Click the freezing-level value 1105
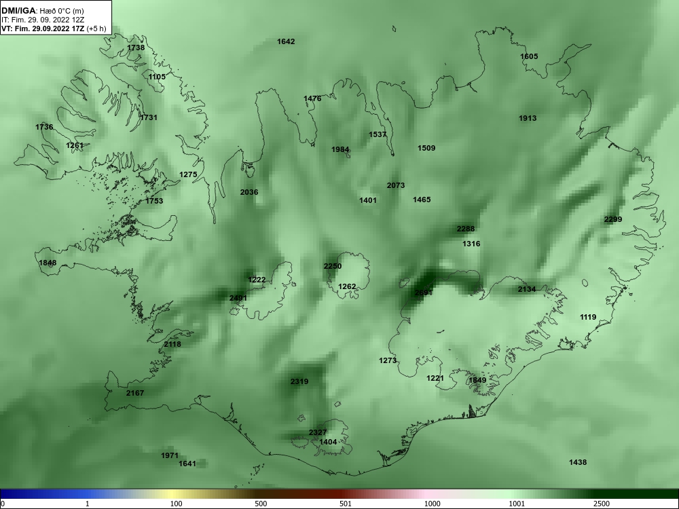Image resolution: width=679 pixels, height=509 pixels. pos(157,77)
